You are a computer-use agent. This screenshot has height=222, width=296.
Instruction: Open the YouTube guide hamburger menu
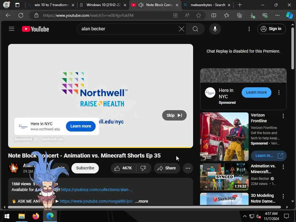pyautogui.click(x=12, y=29)
